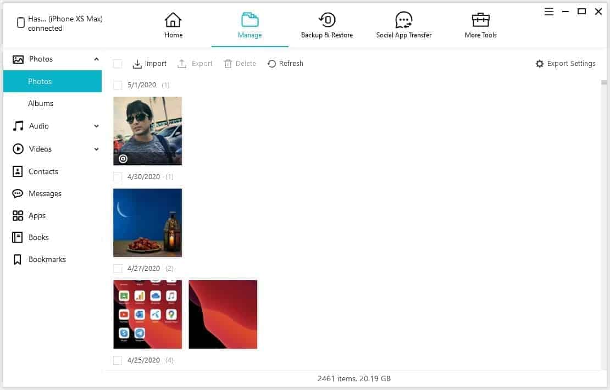Open Messages in the sidebar
Image resolution: width=610 pixels, height=390 pixels.
tap(45, 193)
